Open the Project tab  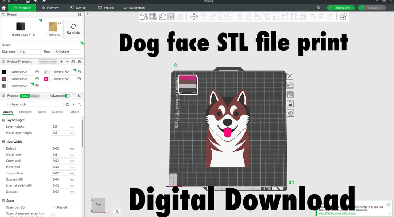coord(106,8)
